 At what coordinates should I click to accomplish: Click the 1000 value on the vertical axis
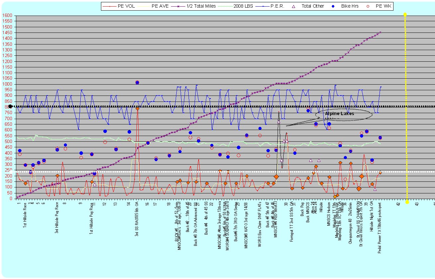pyautogui.click(x=7, y=84)
